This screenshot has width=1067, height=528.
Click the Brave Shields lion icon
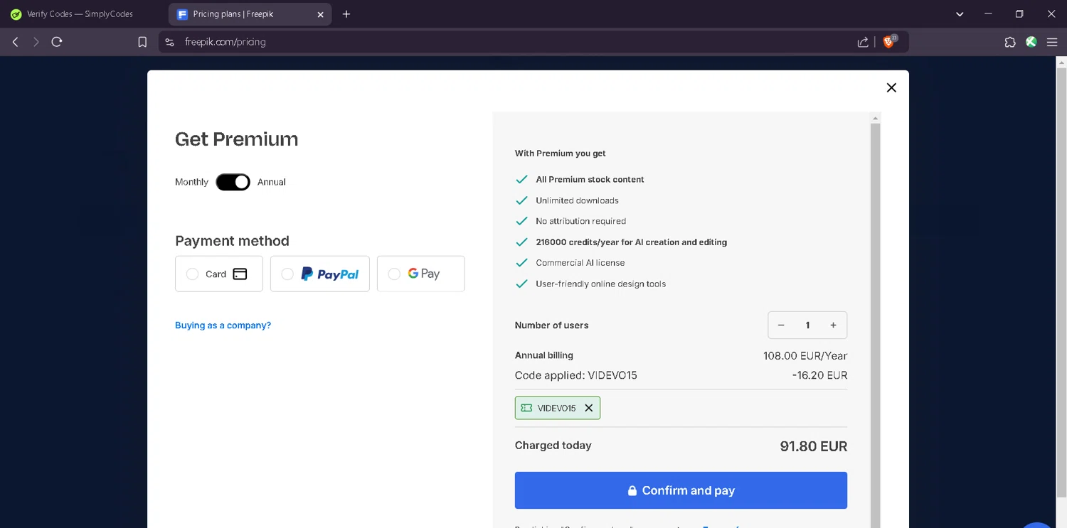point(888,42)
